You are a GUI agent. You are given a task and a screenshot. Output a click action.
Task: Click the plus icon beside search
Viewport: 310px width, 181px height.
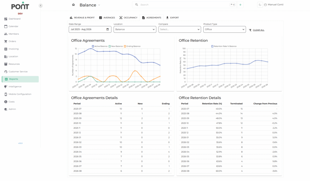point(240,5)
